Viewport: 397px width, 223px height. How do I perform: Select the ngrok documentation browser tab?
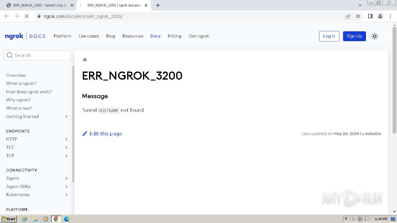tap(113, 5)
